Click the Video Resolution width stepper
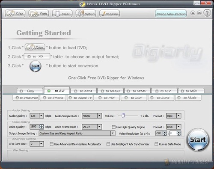Viewport: 214px width, 169px height. [165, 133]
